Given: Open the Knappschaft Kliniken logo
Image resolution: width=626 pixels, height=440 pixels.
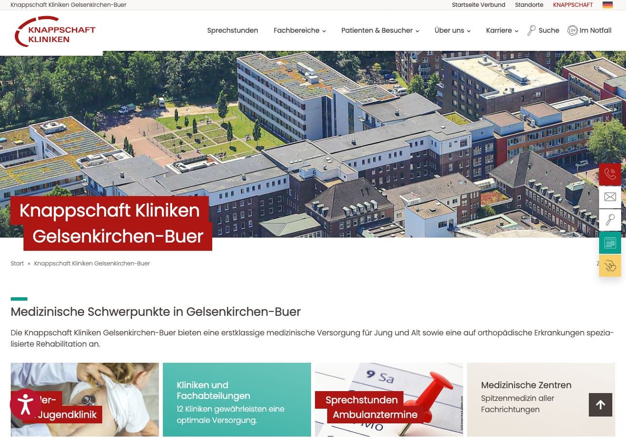Looking at the screenshot, I should pyautogui.click(x=54, y=32).
